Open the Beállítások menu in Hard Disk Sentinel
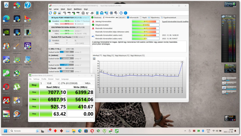 pos(78,9)
